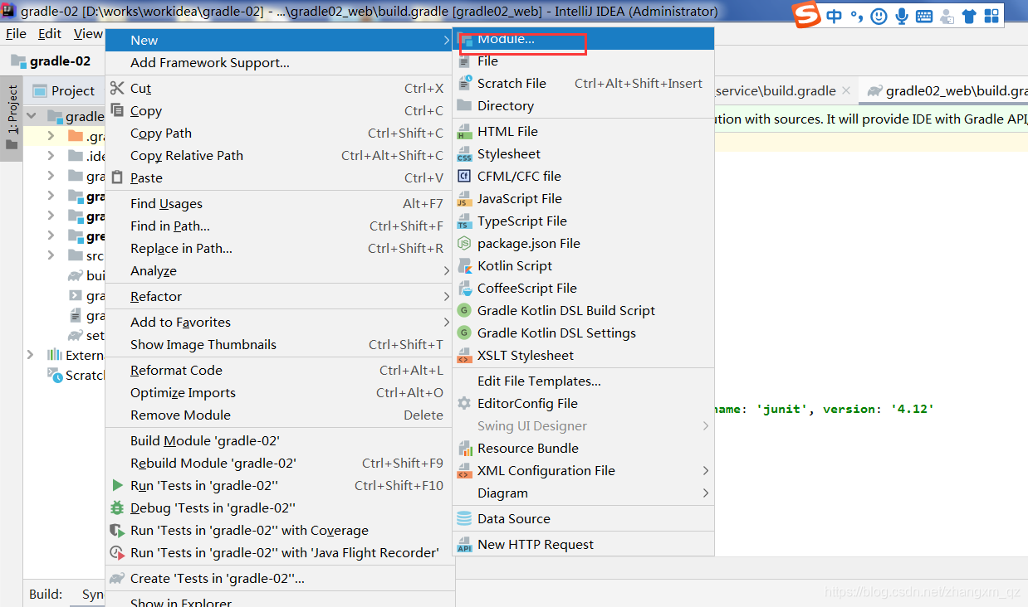Click the Paste clipboard icon
The image size is (1028, 607).
click(x=117, y=178)
